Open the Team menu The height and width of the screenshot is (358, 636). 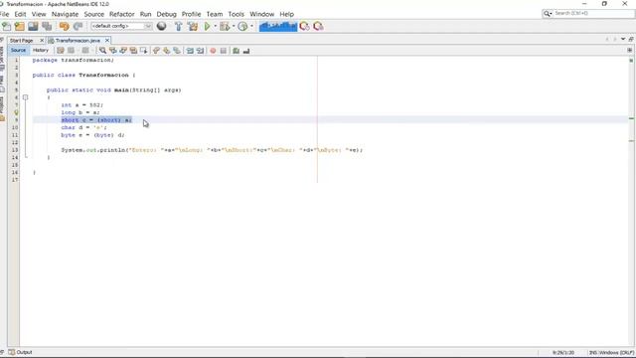point(215,14)
